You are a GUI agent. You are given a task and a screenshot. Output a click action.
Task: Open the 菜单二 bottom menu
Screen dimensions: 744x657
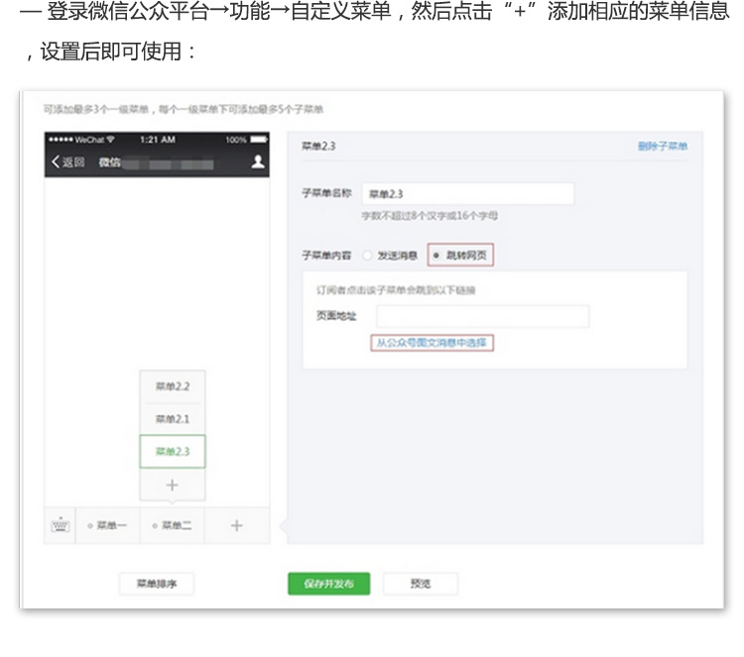point(172,525)
